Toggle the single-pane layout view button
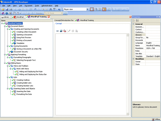Viewport: 161px width, 121px height. tap(92, 9)
